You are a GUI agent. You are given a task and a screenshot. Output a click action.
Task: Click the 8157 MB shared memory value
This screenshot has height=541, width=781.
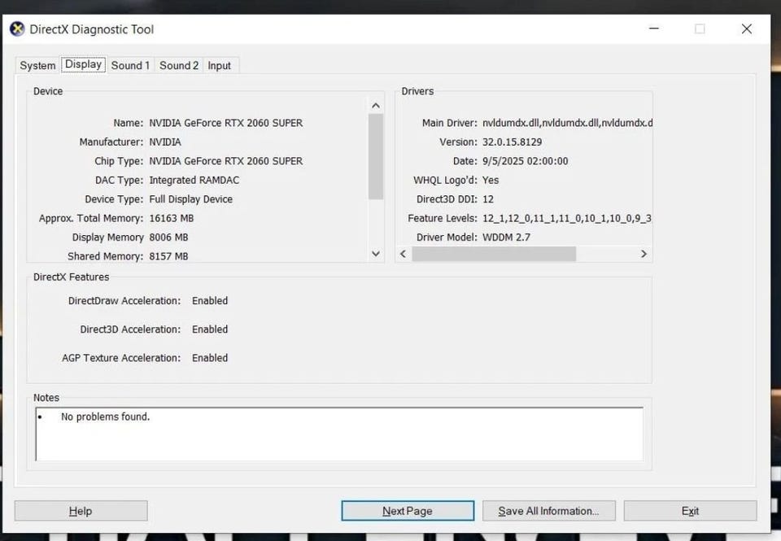point(168,256)
